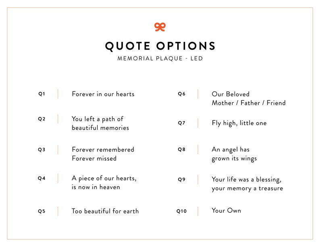Select the 'Your Own' custom quote option
Viewport: 320px width, 247px height.
click(226, 210)
